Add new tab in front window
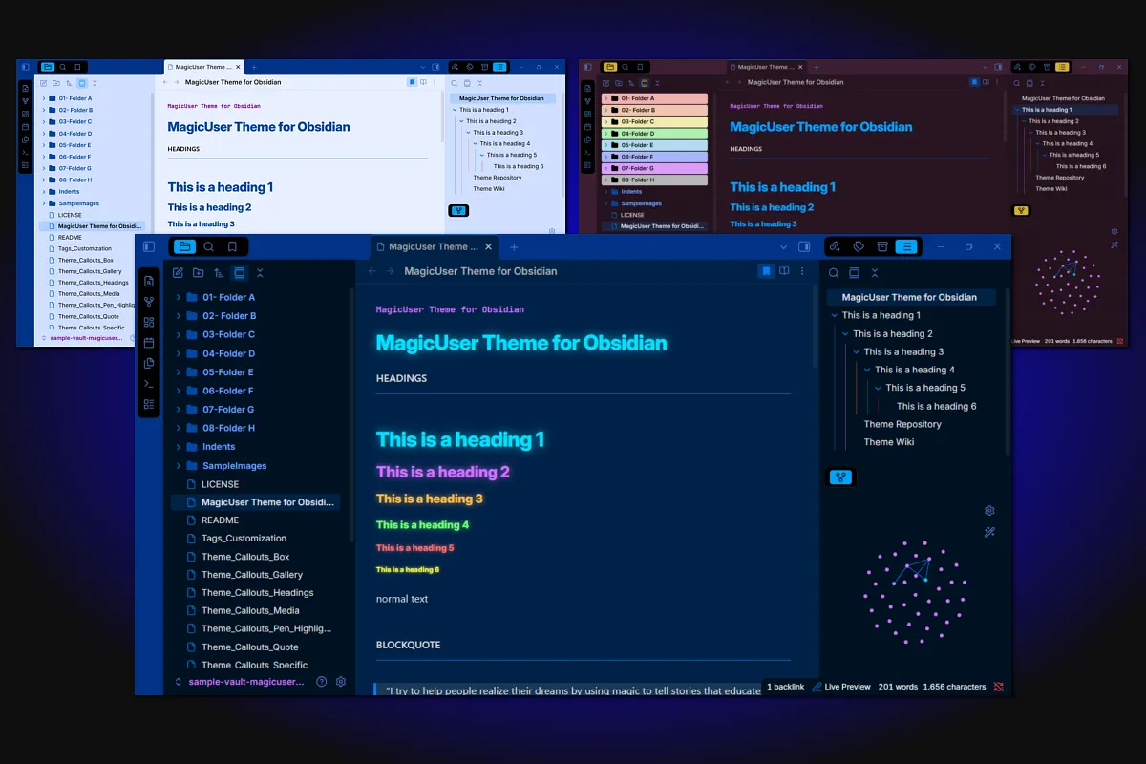Viewport: 1146px width, 764px height. pos(514,246)
